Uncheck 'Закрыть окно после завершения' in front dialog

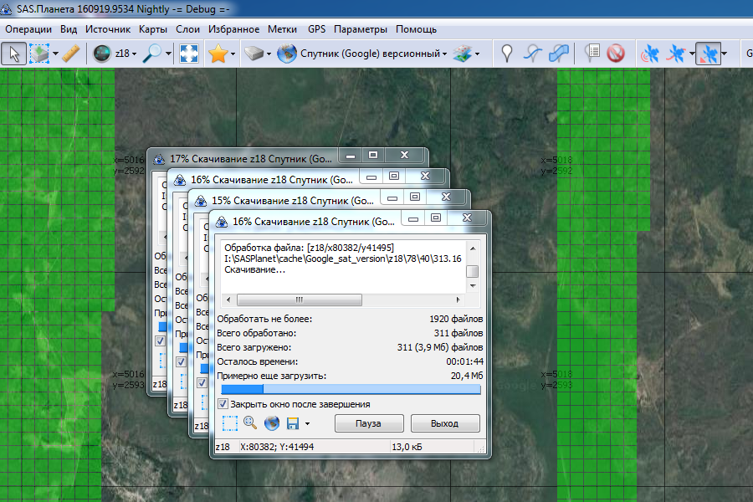pos(223,404)
